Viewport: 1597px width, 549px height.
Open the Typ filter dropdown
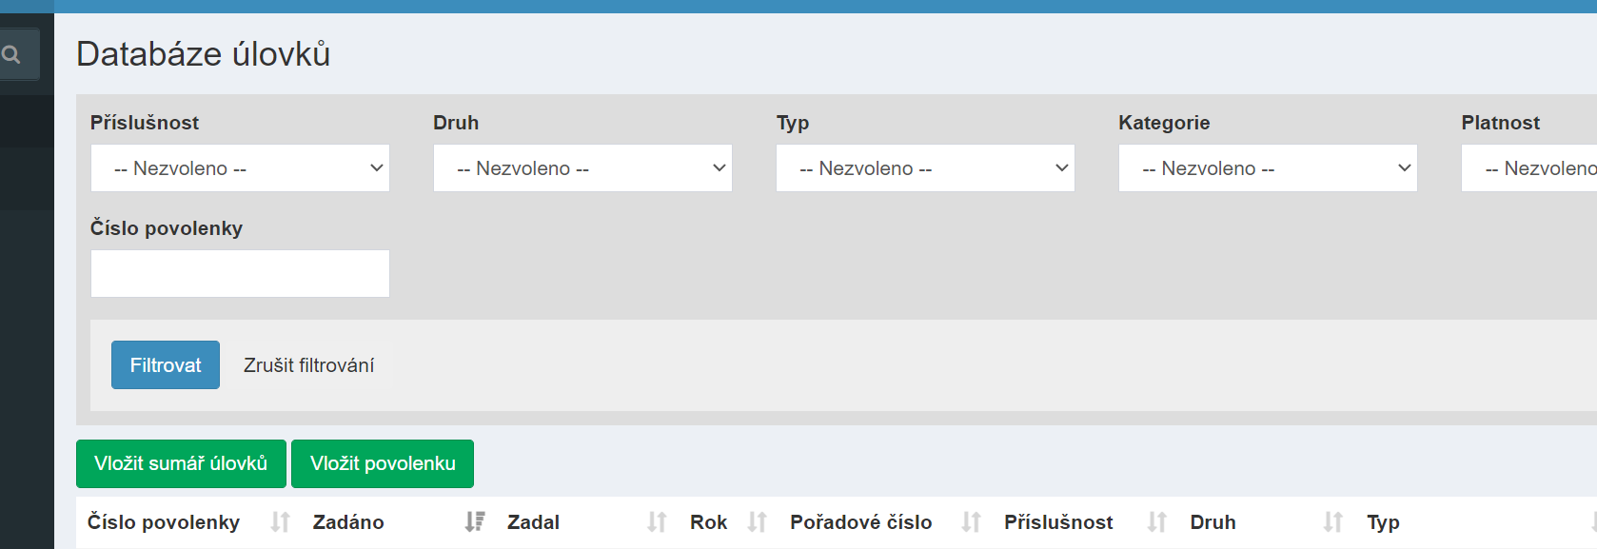[924, 167]
